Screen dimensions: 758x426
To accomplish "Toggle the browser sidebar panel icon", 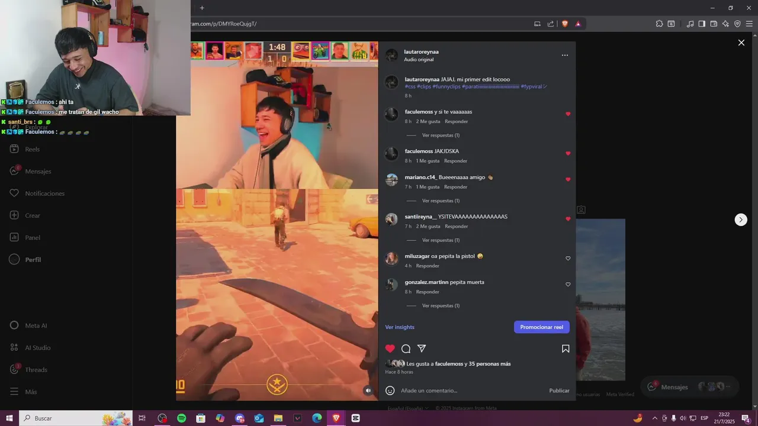I will coord(702,24).
